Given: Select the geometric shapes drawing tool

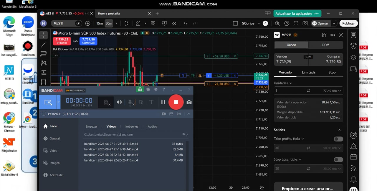Looking at the screenshot, I should coord(44,82).
